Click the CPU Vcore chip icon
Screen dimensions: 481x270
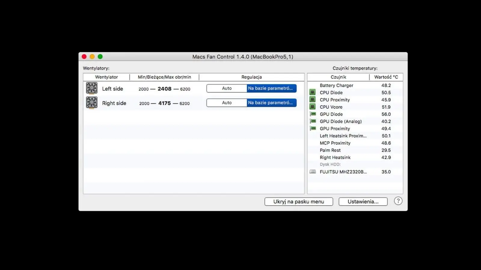point(313,107)
